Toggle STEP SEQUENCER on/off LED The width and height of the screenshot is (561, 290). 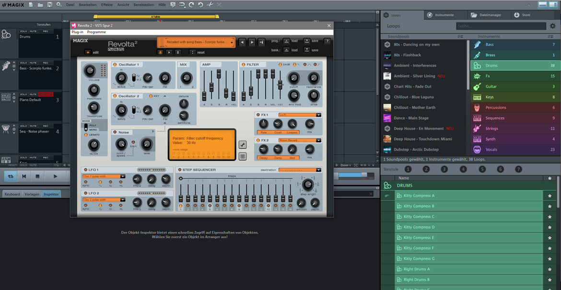179,170
